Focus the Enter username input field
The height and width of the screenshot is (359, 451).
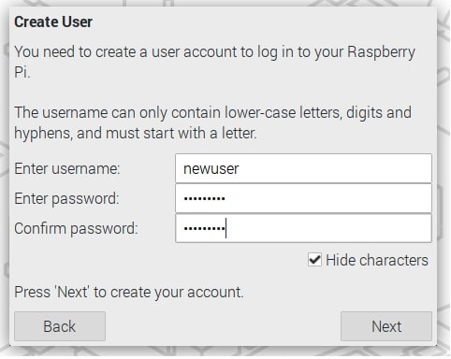tap(303, 168)
